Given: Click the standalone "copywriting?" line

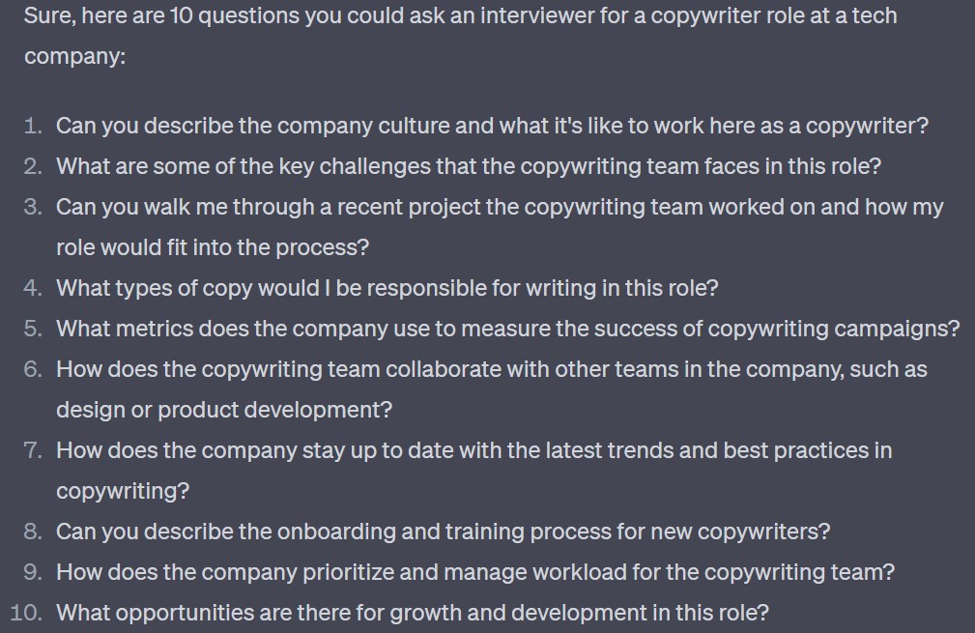Looking at the screenshot, I should (123, 492).
